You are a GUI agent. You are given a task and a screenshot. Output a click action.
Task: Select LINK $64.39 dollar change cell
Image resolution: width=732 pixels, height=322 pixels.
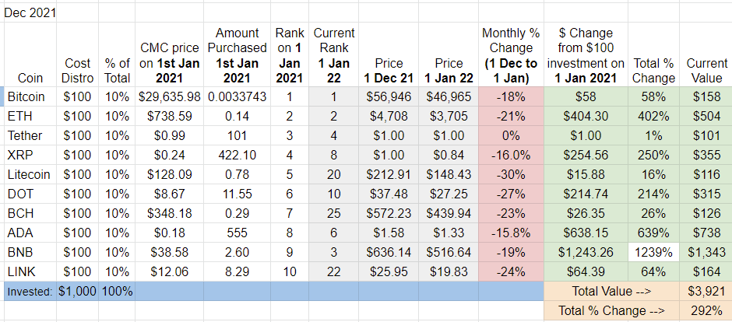(586, 271)
